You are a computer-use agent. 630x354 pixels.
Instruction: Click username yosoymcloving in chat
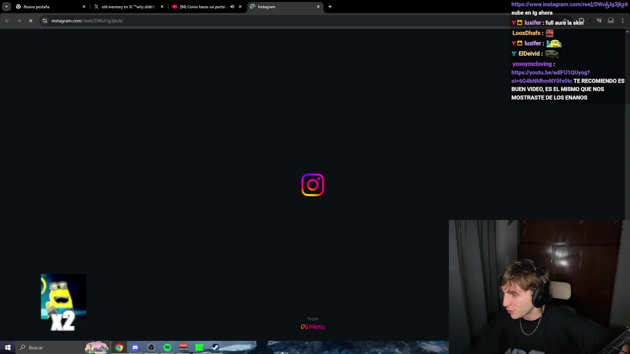(532, 64)
